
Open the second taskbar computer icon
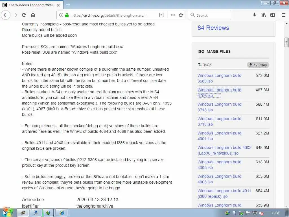[36, 213]
